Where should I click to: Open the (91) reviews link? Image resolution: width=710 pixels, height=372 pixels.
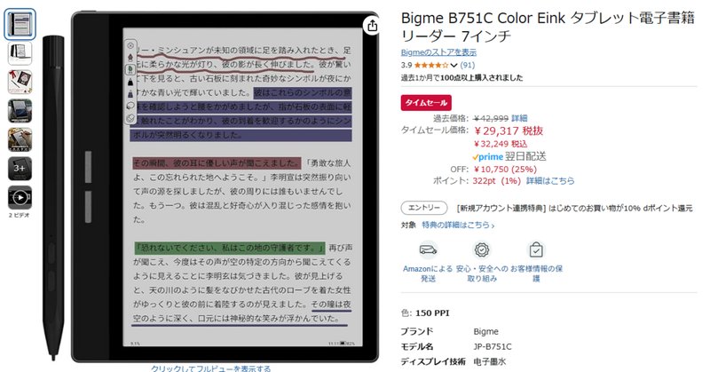[x=468, y=65]
